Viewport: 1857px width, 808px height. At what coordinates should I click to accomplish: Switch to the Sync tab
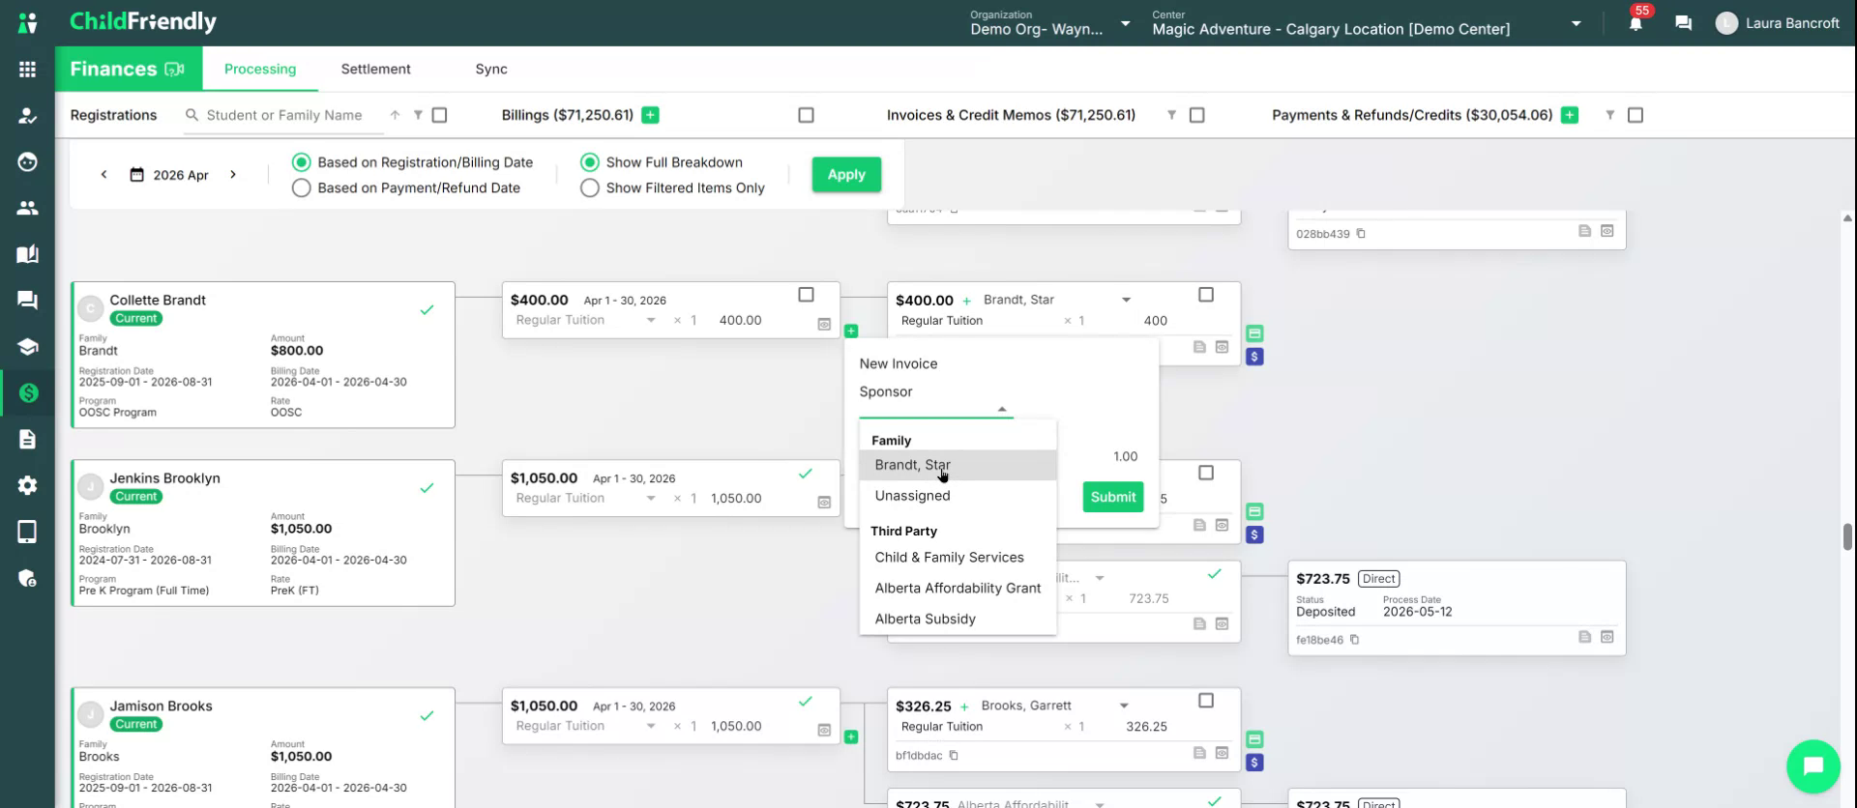[x=491, y=69]
